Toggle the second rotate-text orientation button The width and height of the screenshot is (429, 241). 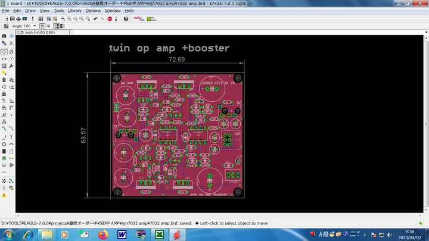coord(48,26)
